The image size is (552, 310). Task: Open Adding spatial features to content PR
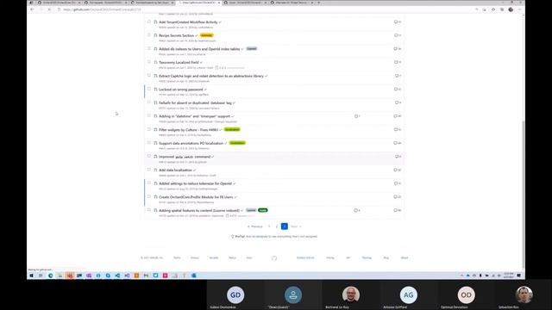[x=199, y=210]
